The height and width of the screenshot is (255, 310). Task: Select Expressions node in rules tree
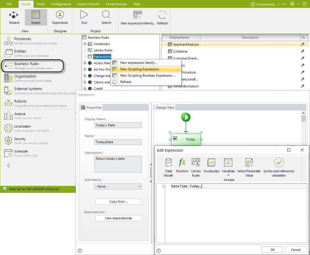102,57
